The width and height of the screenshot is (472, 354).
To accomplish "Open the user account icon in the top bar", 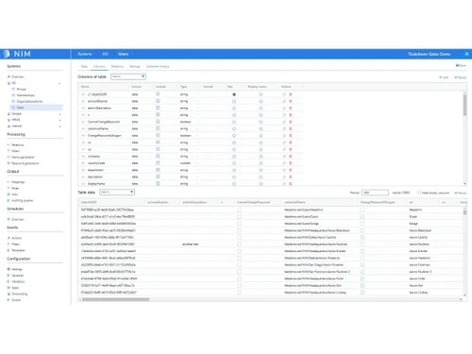I will coord(466,54).
